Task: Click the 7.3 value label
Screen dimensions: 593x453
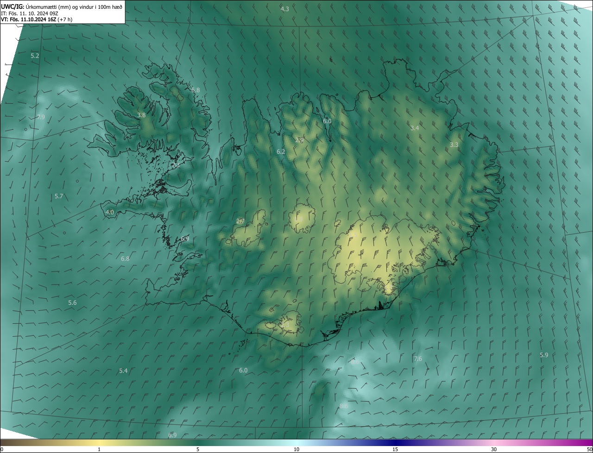Action: (x=176, y=165)
